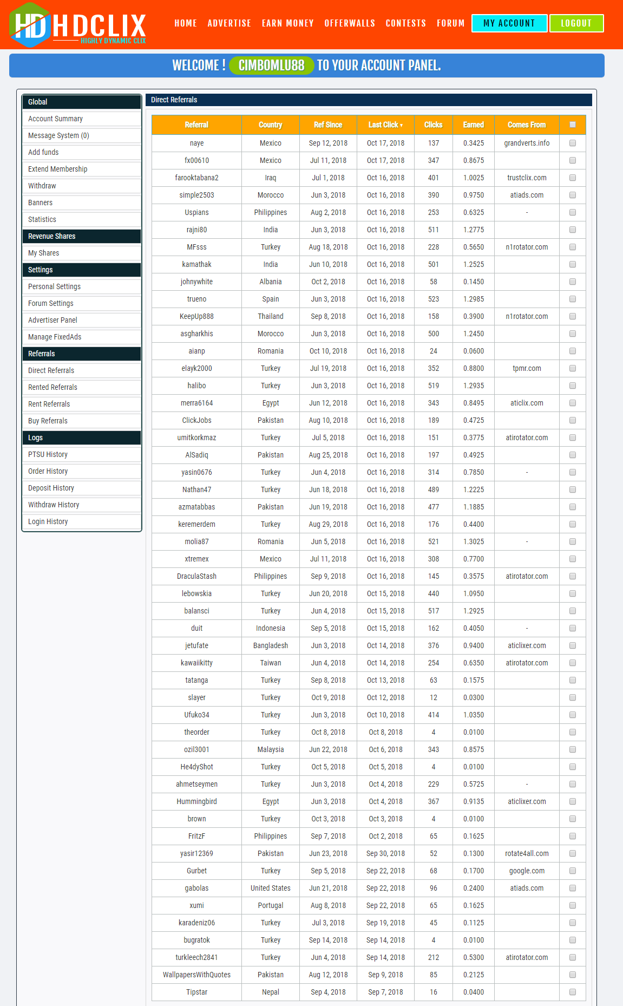
Task: Open Banners in sidebar
Action: pyautogui.click(x=82, y=202)
